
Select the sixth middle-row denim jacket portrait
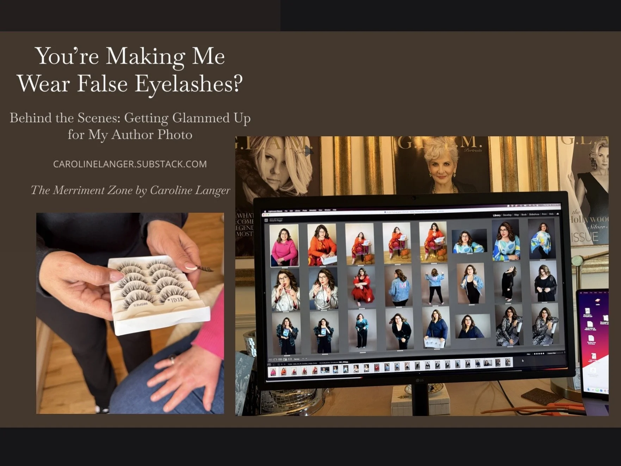470,283
